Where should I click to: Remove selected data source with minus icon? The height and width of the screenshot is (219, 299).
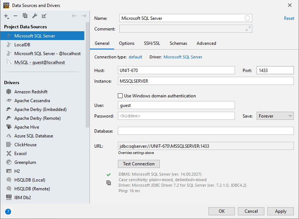(x=15, y=16)
